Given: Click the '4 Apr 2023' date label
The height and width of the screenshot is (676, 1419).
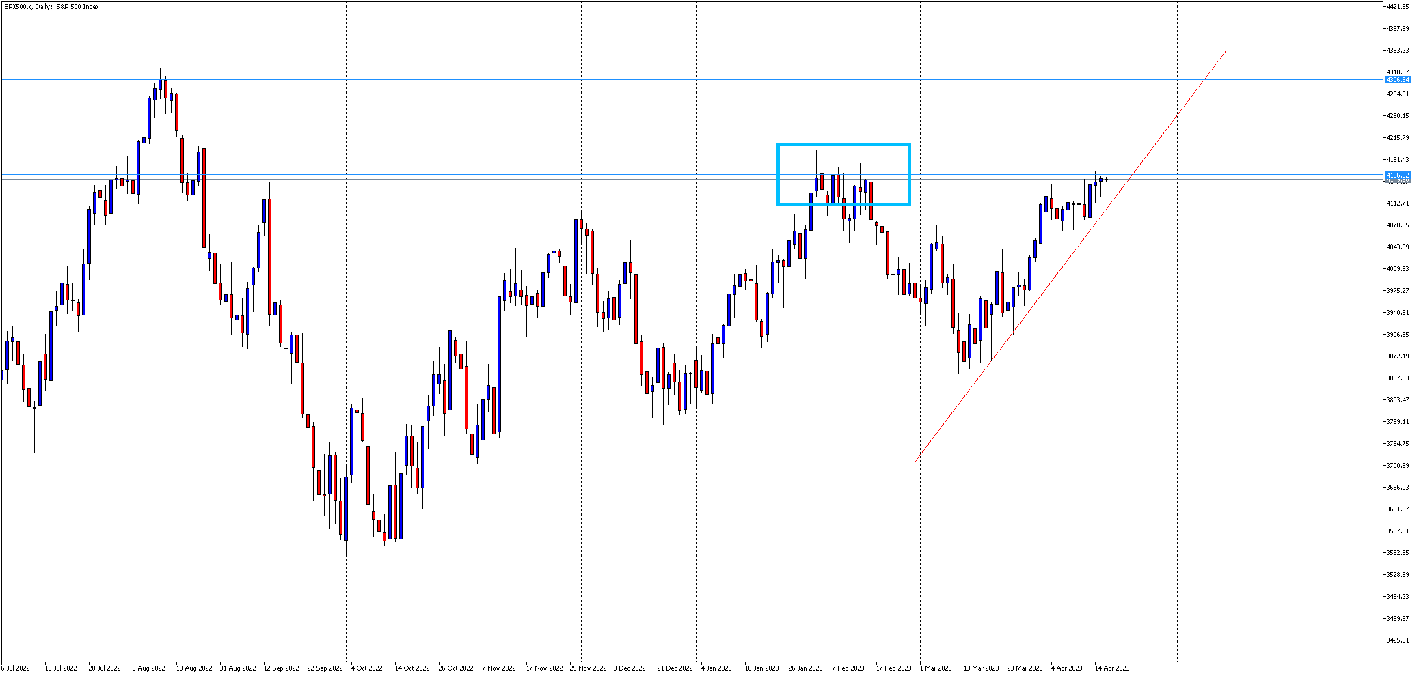Looking at the screenshot, I should (x=1067, y=668).
